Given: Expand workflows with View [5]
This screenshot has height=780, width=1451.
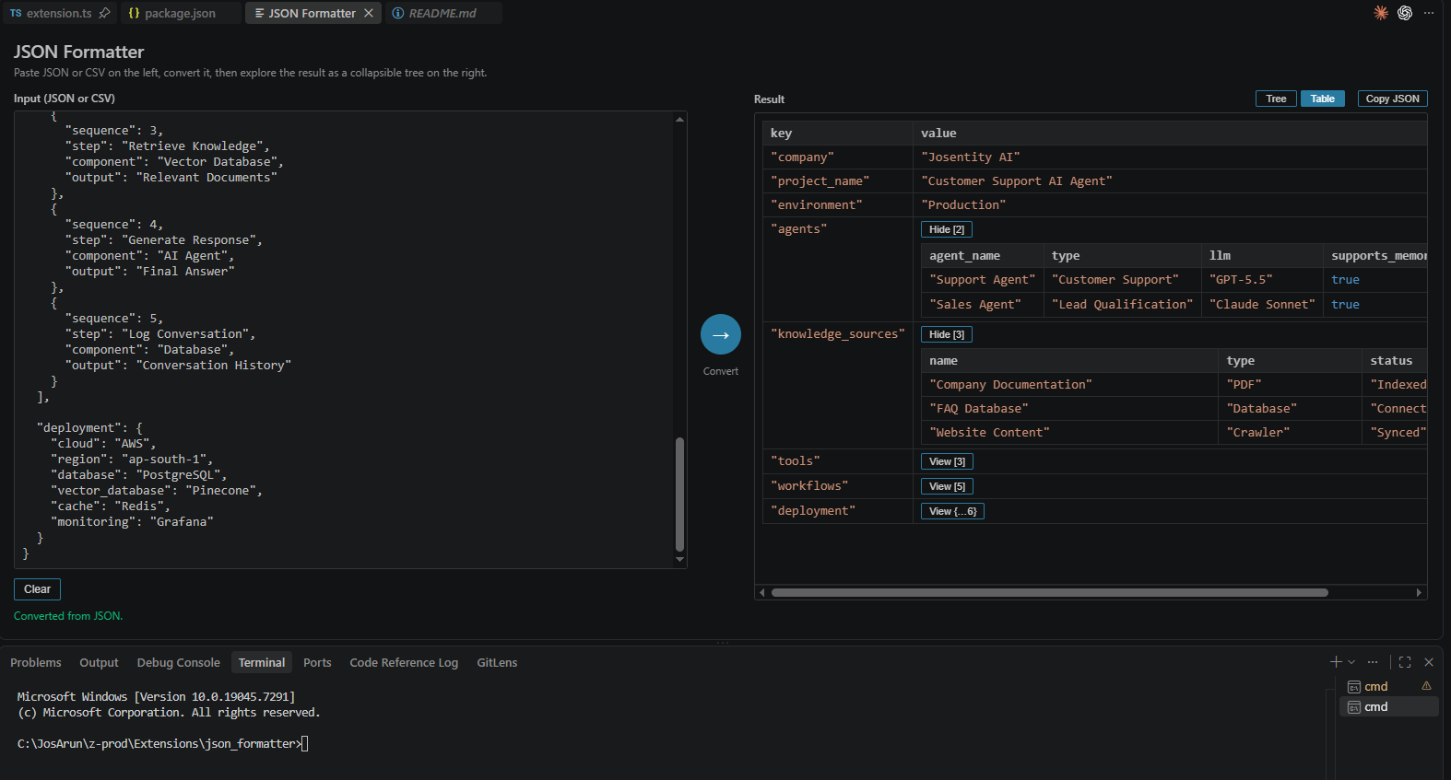Looking at the screenshot, I should coord(947,486).
